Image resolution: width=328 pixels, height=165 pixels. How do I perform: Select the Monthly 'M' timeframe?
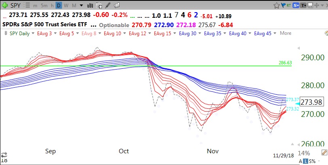pyautogui.click(x=74, y=5)
